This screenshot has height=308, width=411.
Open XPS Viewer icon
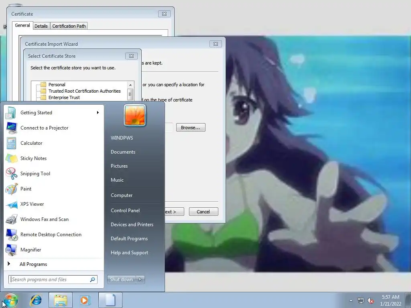click(x=12, y=204)
